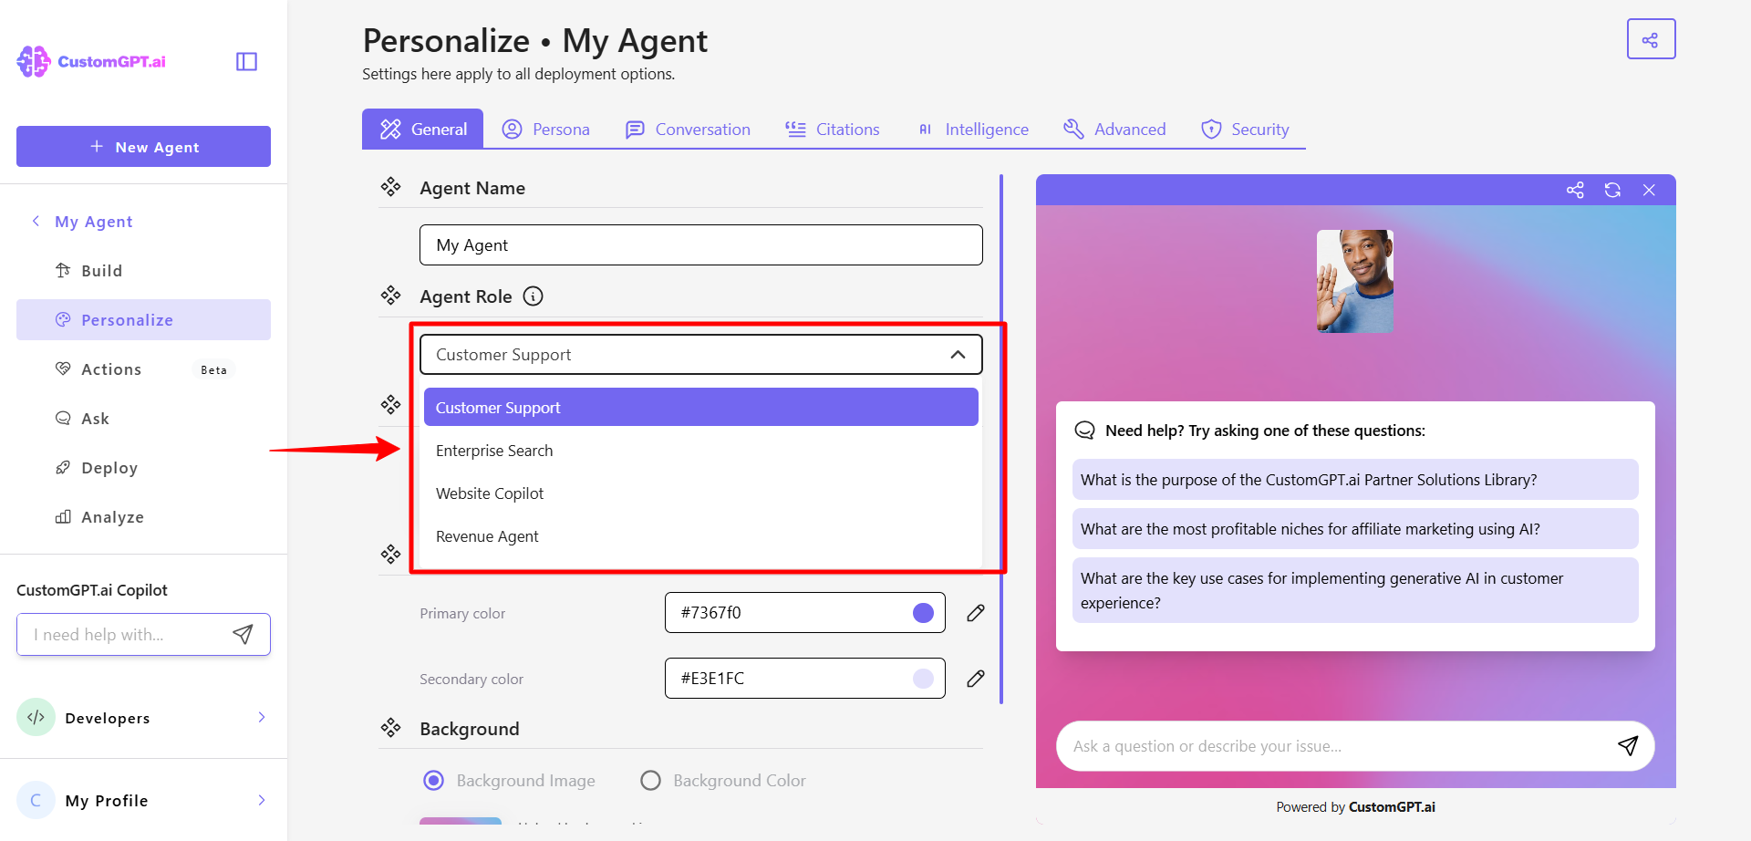The width and height of the screenshot is (1751, 841).
Task: Click the Agent Name section icon
Action: pyautogui.click(x=391, y=187)
